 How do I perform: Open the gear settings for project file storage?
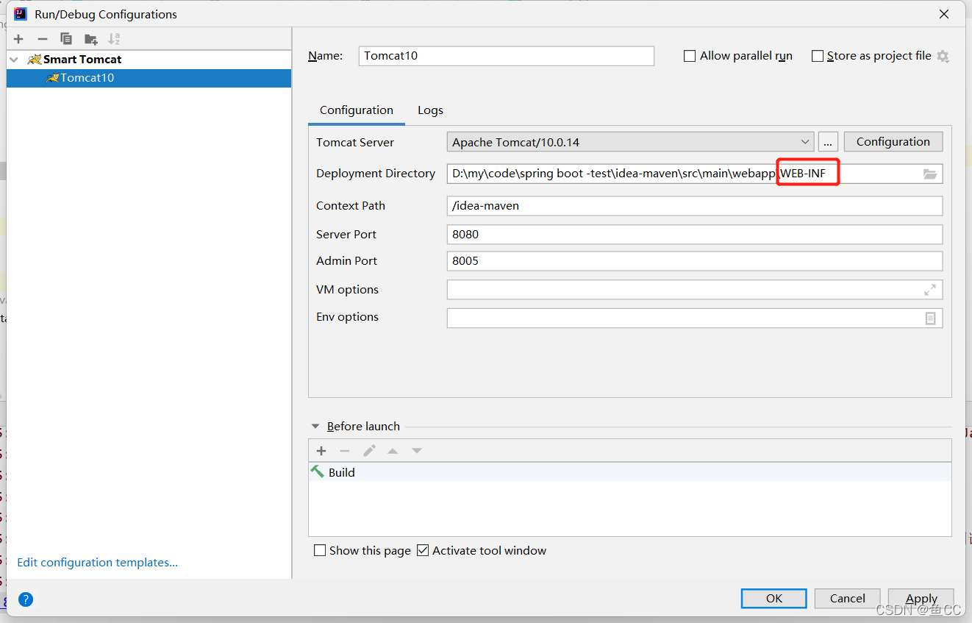(x=943, y=56)
